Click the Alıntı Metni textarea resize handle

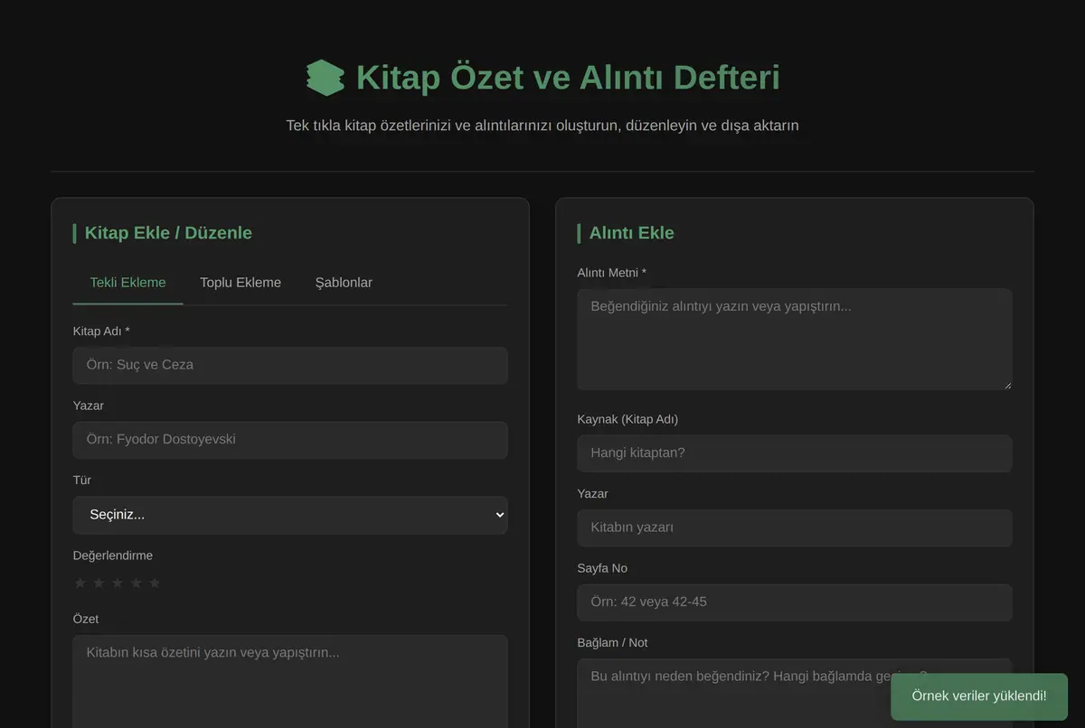(x=1006, y=384)
